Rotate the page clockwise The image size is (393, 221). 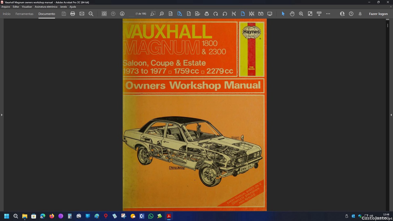216,14
